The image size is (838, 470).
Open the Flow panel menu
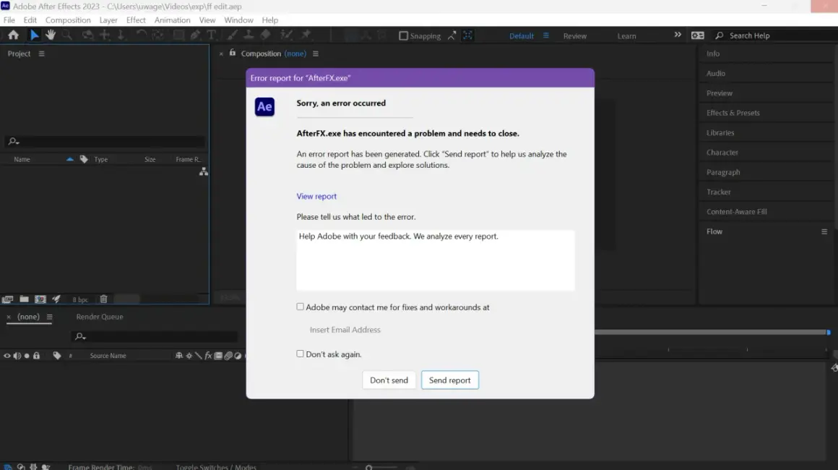coord(824,231)
